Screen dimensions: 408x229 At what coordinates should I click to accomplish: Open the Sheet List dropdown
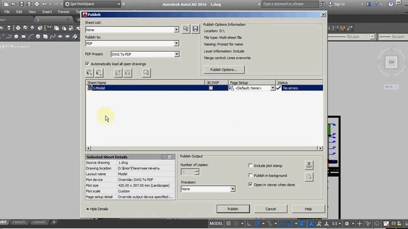(177, 30)
